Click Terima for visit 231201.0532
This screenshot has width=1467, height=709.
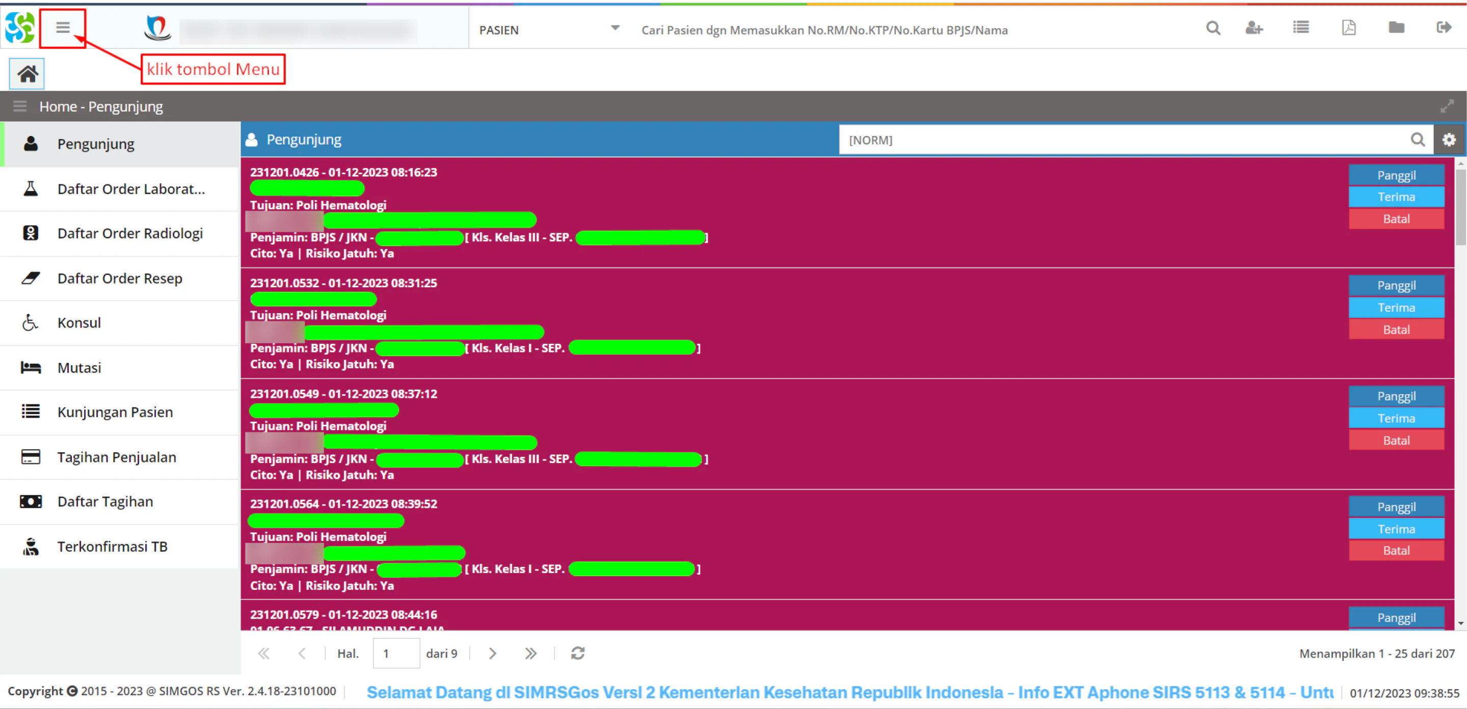coord(1396,308)
